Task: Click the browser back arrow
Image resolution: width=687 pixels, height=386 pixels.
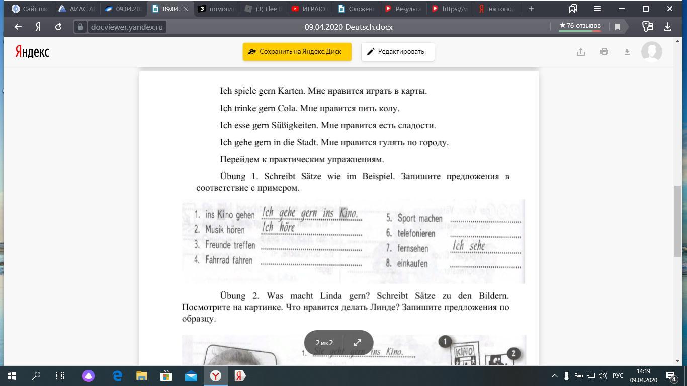Action: 18,27
